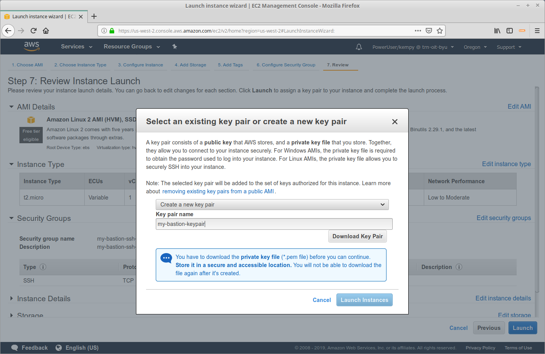
Task: Click English (US) language selector
Action: pos(82,348)
